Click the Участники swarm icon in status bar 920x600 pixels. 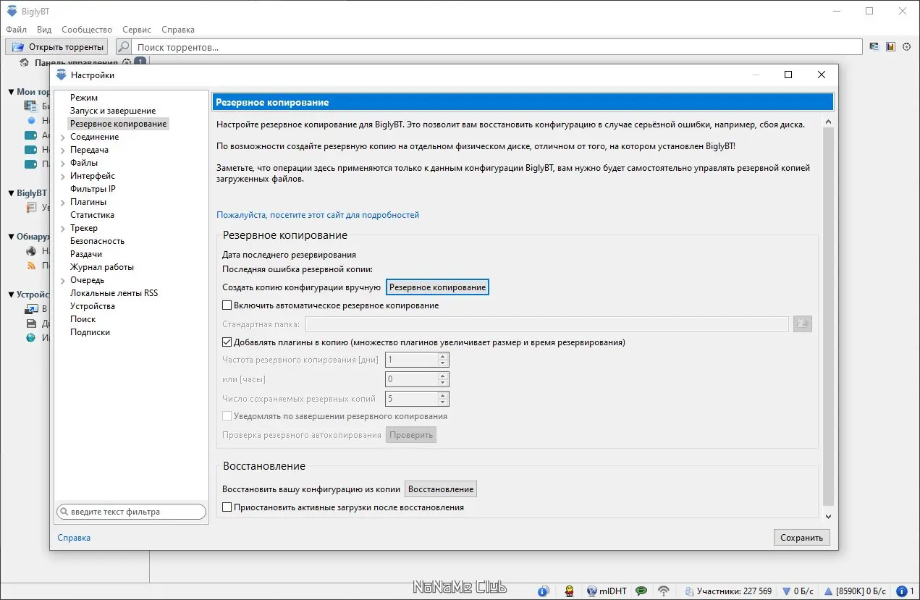point(690,591)
